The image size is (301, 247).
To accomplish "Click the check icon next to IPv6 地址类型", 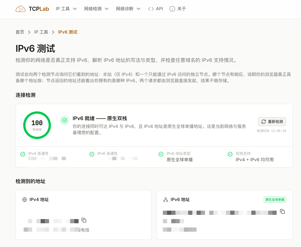I will point(161,154).
